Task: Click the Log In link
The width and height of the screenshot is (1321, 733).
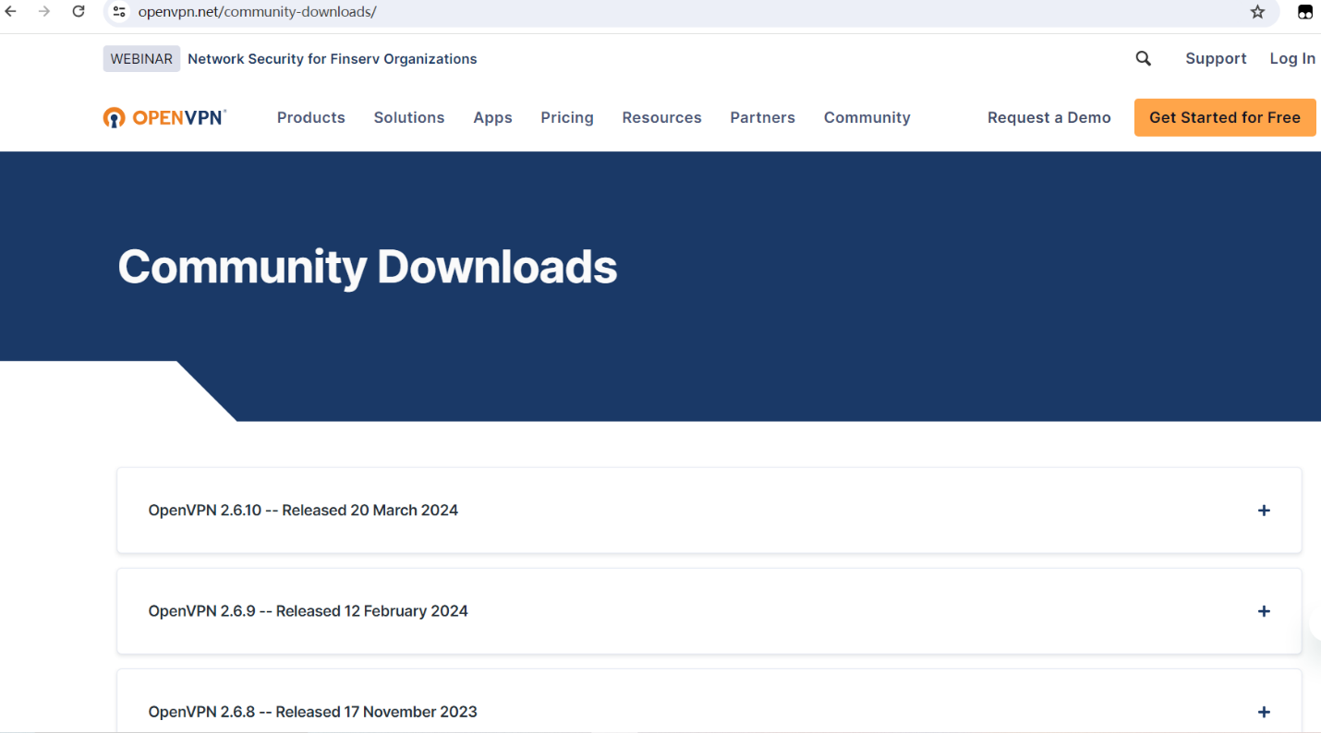Action: (1292, 58)
